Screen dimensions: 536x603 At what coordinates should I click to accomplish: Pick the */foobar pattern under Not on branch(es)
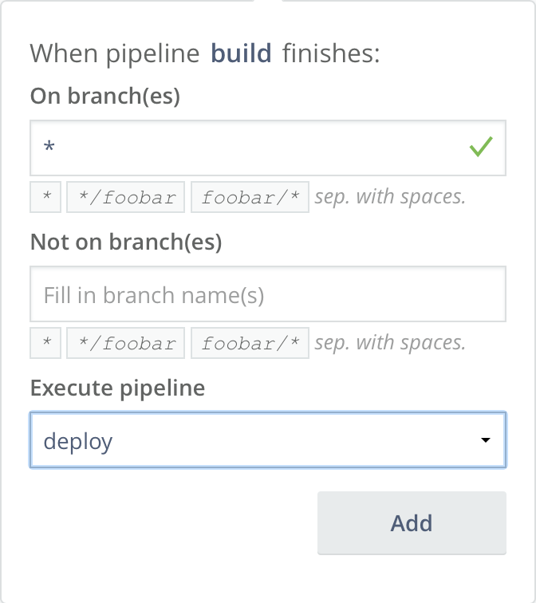pyautogui.click(x=126, y=344)
